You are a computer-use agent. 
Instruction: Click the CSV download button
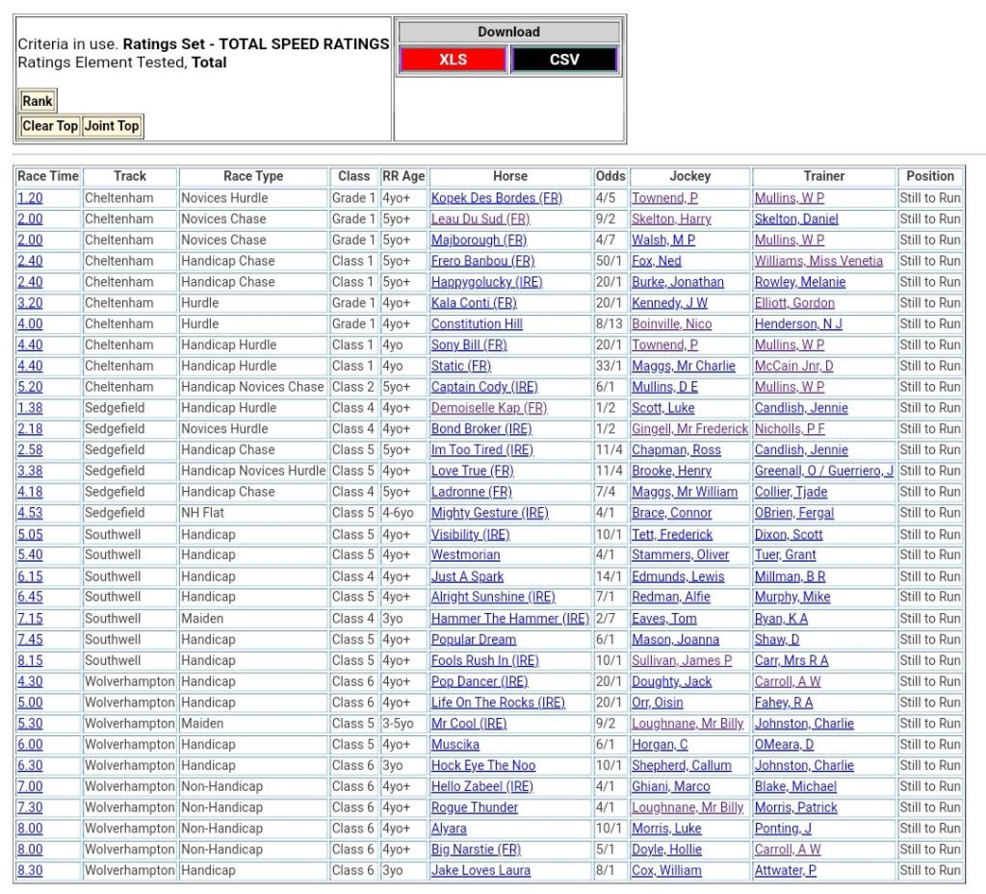[563, 60]
